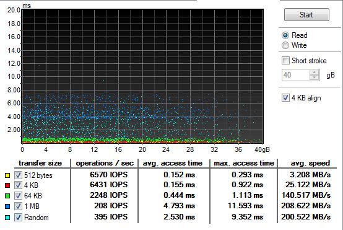Click the blue 1 MB color swatch
This screenshot has width=343, height=230.
click(7, 206)
